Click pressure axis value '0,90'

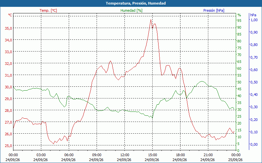254,32
